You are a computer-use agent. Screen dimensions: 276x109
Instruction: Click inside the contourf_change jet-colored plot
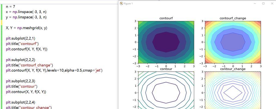[x=233, y=42]
